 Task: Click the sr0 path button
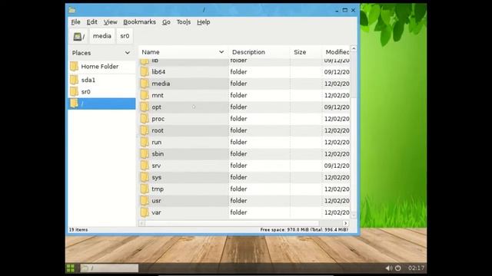(x=125, y=36)
